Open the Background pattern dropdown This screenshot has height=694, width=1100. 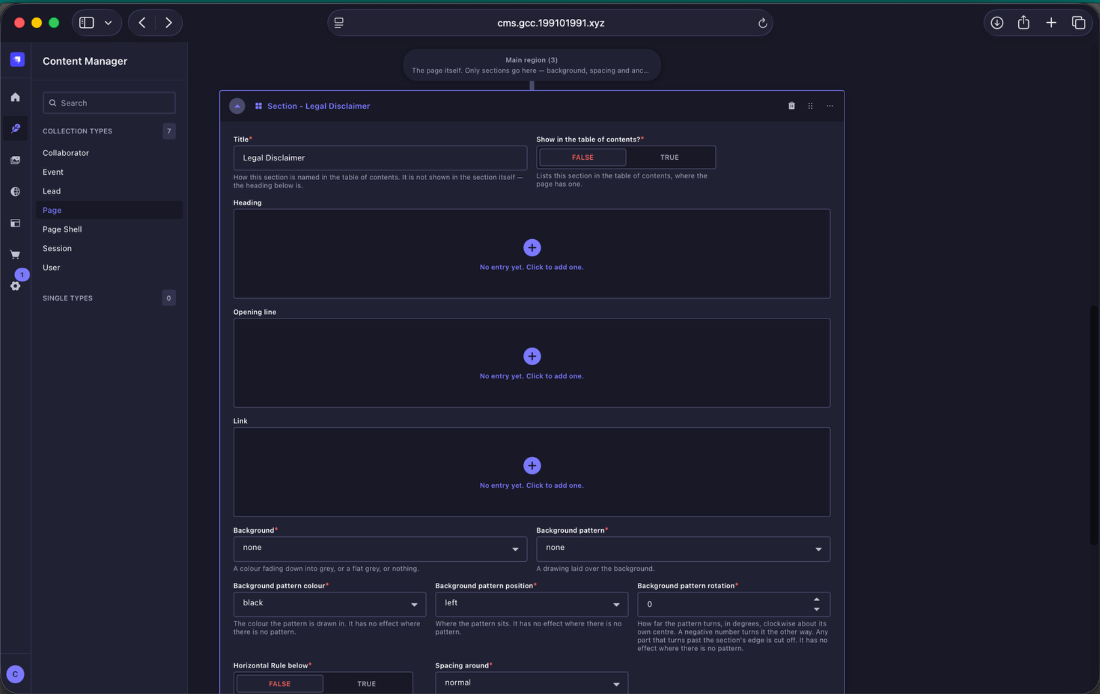(x=683, y=548)
